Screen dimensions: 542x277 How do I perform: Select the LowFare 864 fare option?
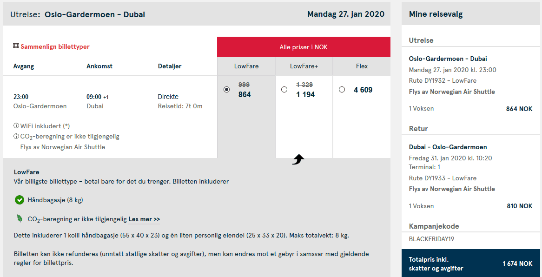coord(225,90)
